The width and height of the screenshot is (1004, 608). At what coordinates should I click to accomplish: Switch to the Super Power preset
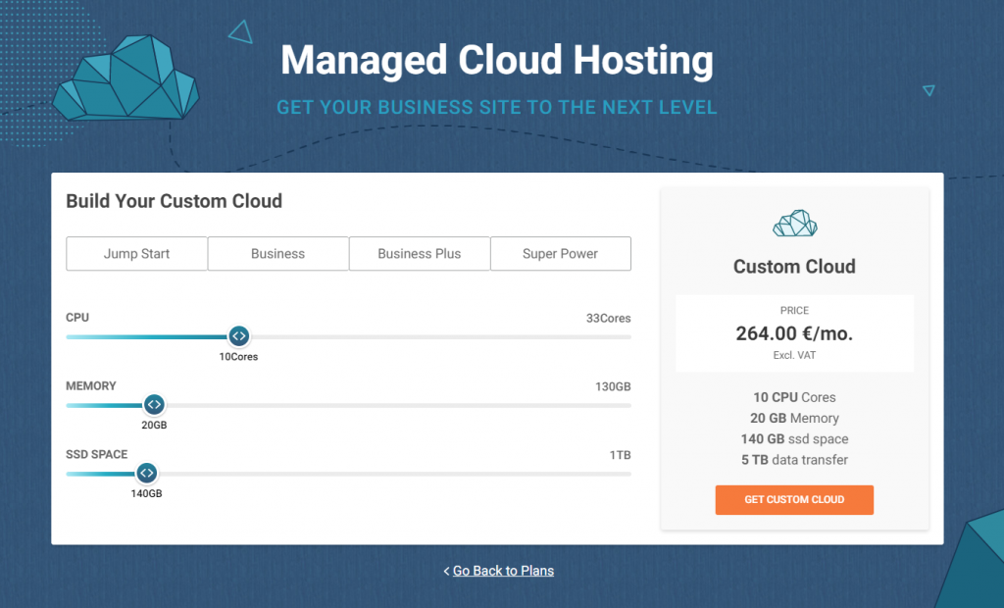[560, 254]
